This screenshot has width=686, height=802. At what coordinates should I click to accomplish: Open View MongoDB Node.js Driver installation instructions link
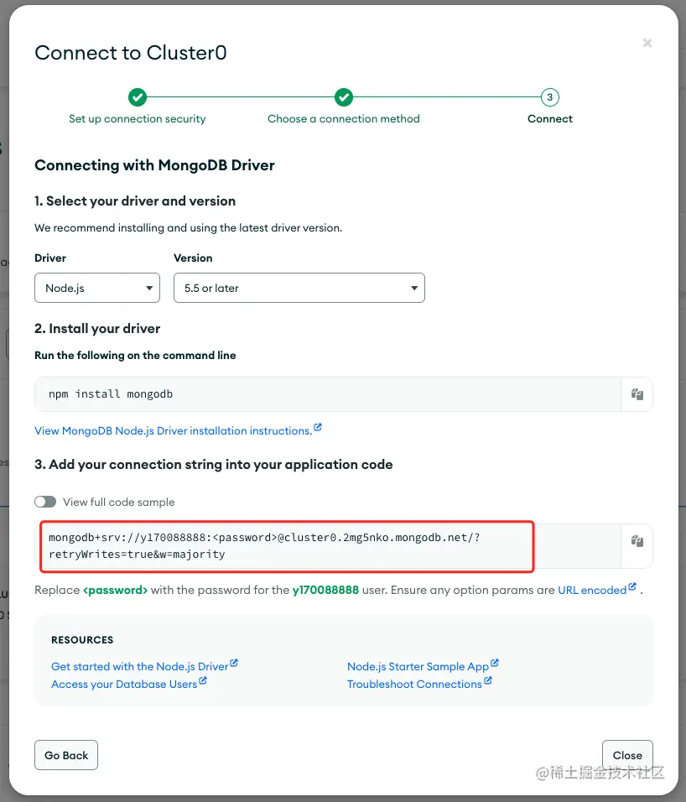pos(174,430)
